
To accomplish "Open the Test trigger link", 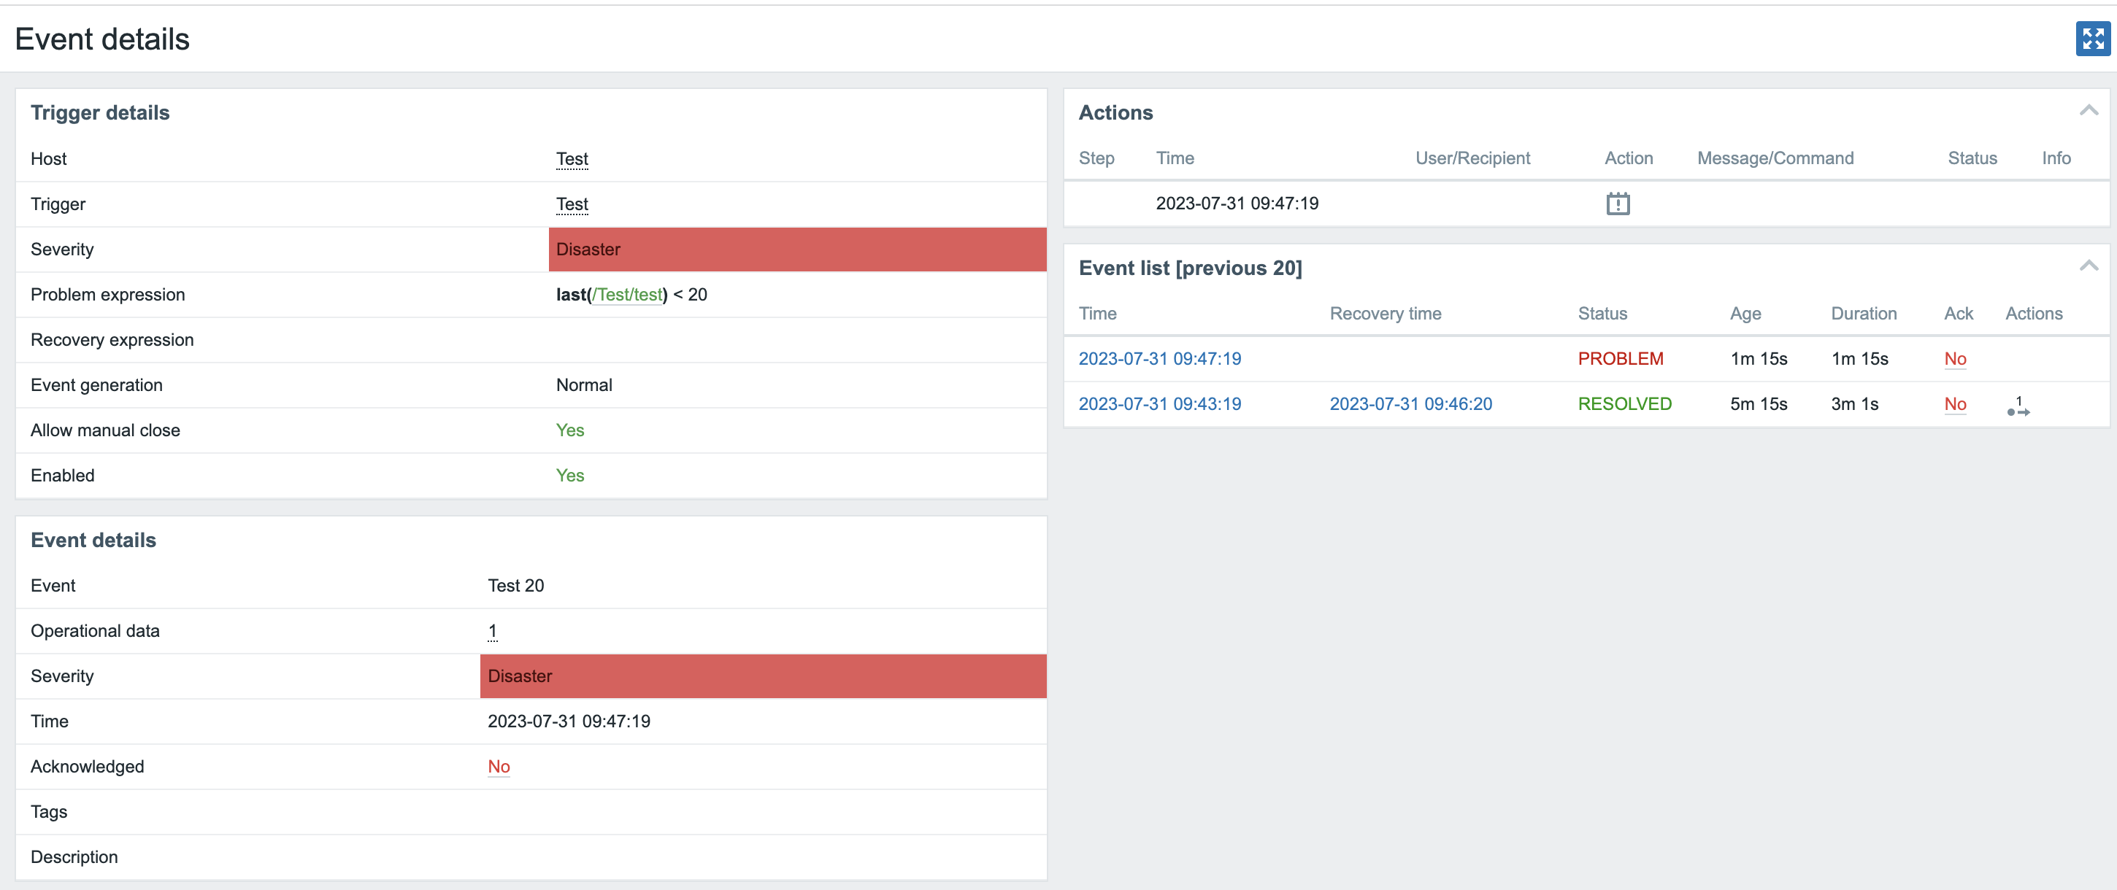I will [x=572, y=204].
